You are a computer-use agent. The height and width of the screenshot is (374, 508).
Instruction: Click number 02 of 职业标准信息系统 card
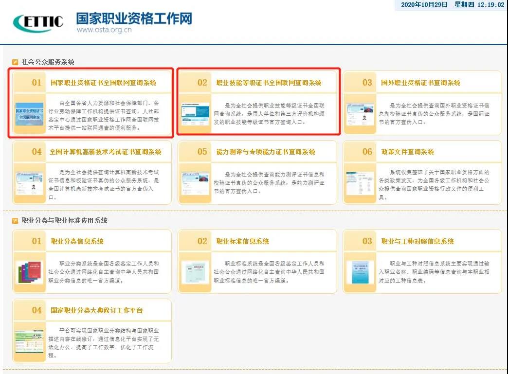click(202, 241)
